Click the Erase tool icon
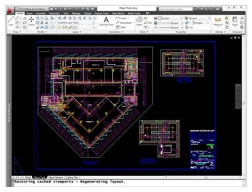 tap(38, 27)
